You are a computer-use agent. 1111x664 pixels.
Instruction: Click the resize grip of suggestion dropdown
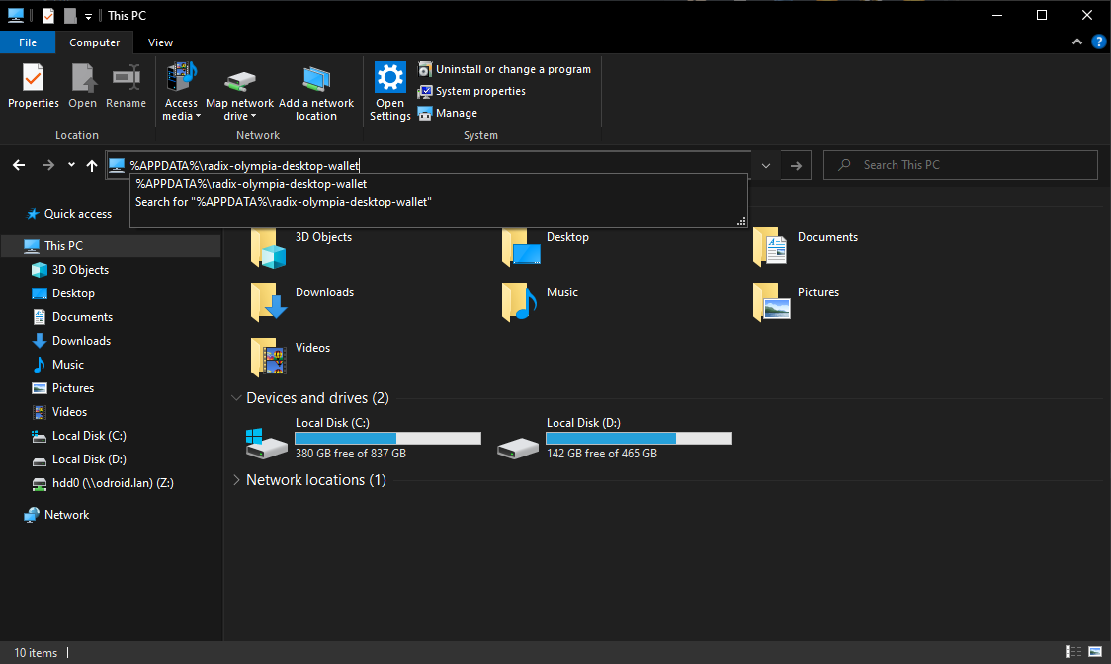coord(741,221)
